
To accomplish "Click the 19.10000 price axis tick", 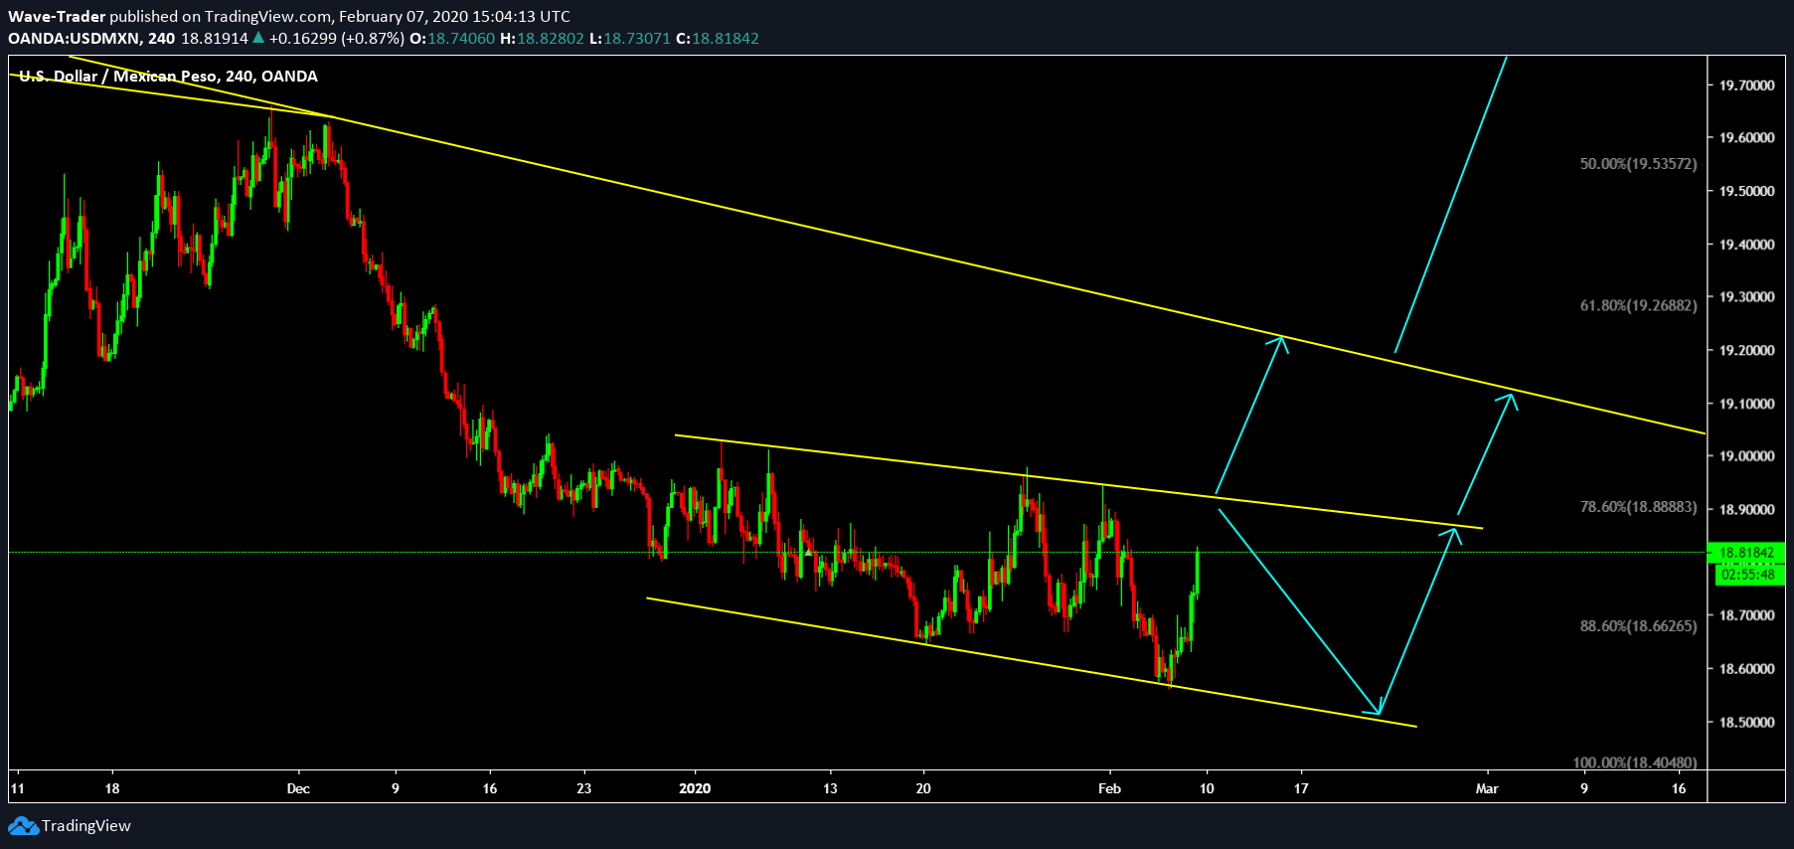I will click(1746, 404).
